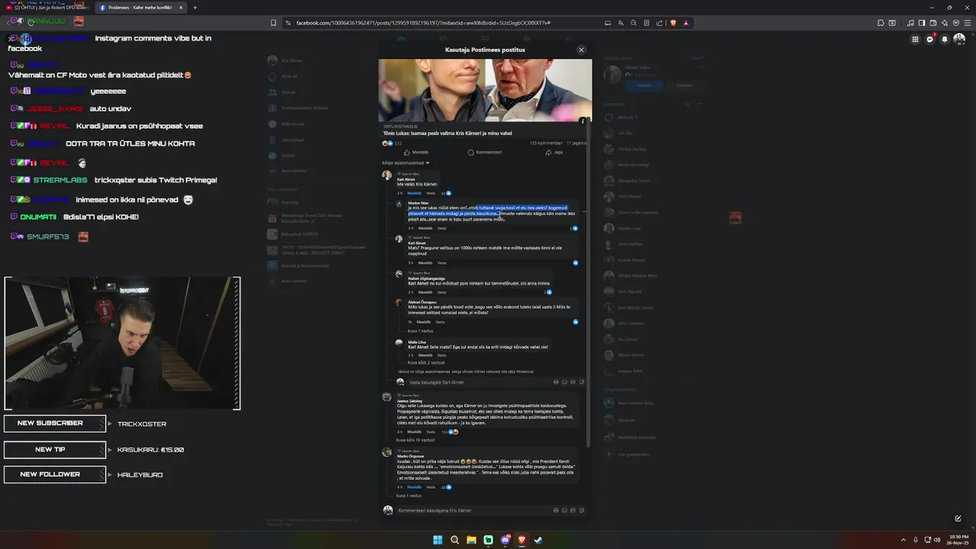The image size is (976, 549).
Task: Open Facebook account profile avatar menu
Action: pos(959,40)
